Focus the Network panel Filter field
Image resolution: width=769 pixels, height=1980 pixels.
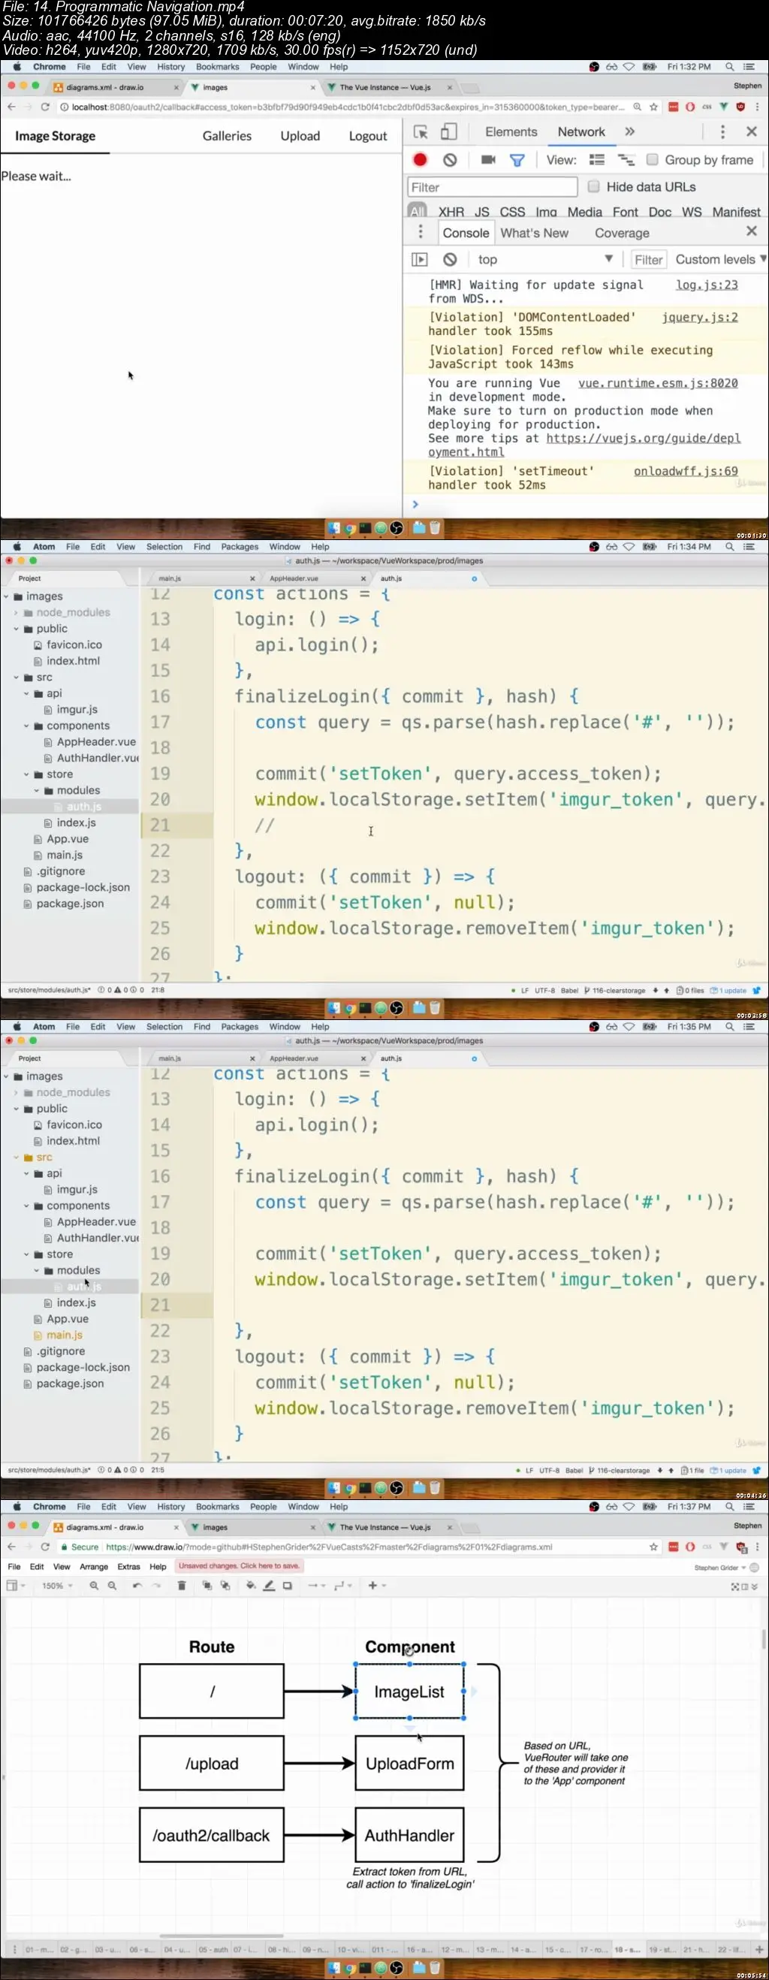(493, 187)
